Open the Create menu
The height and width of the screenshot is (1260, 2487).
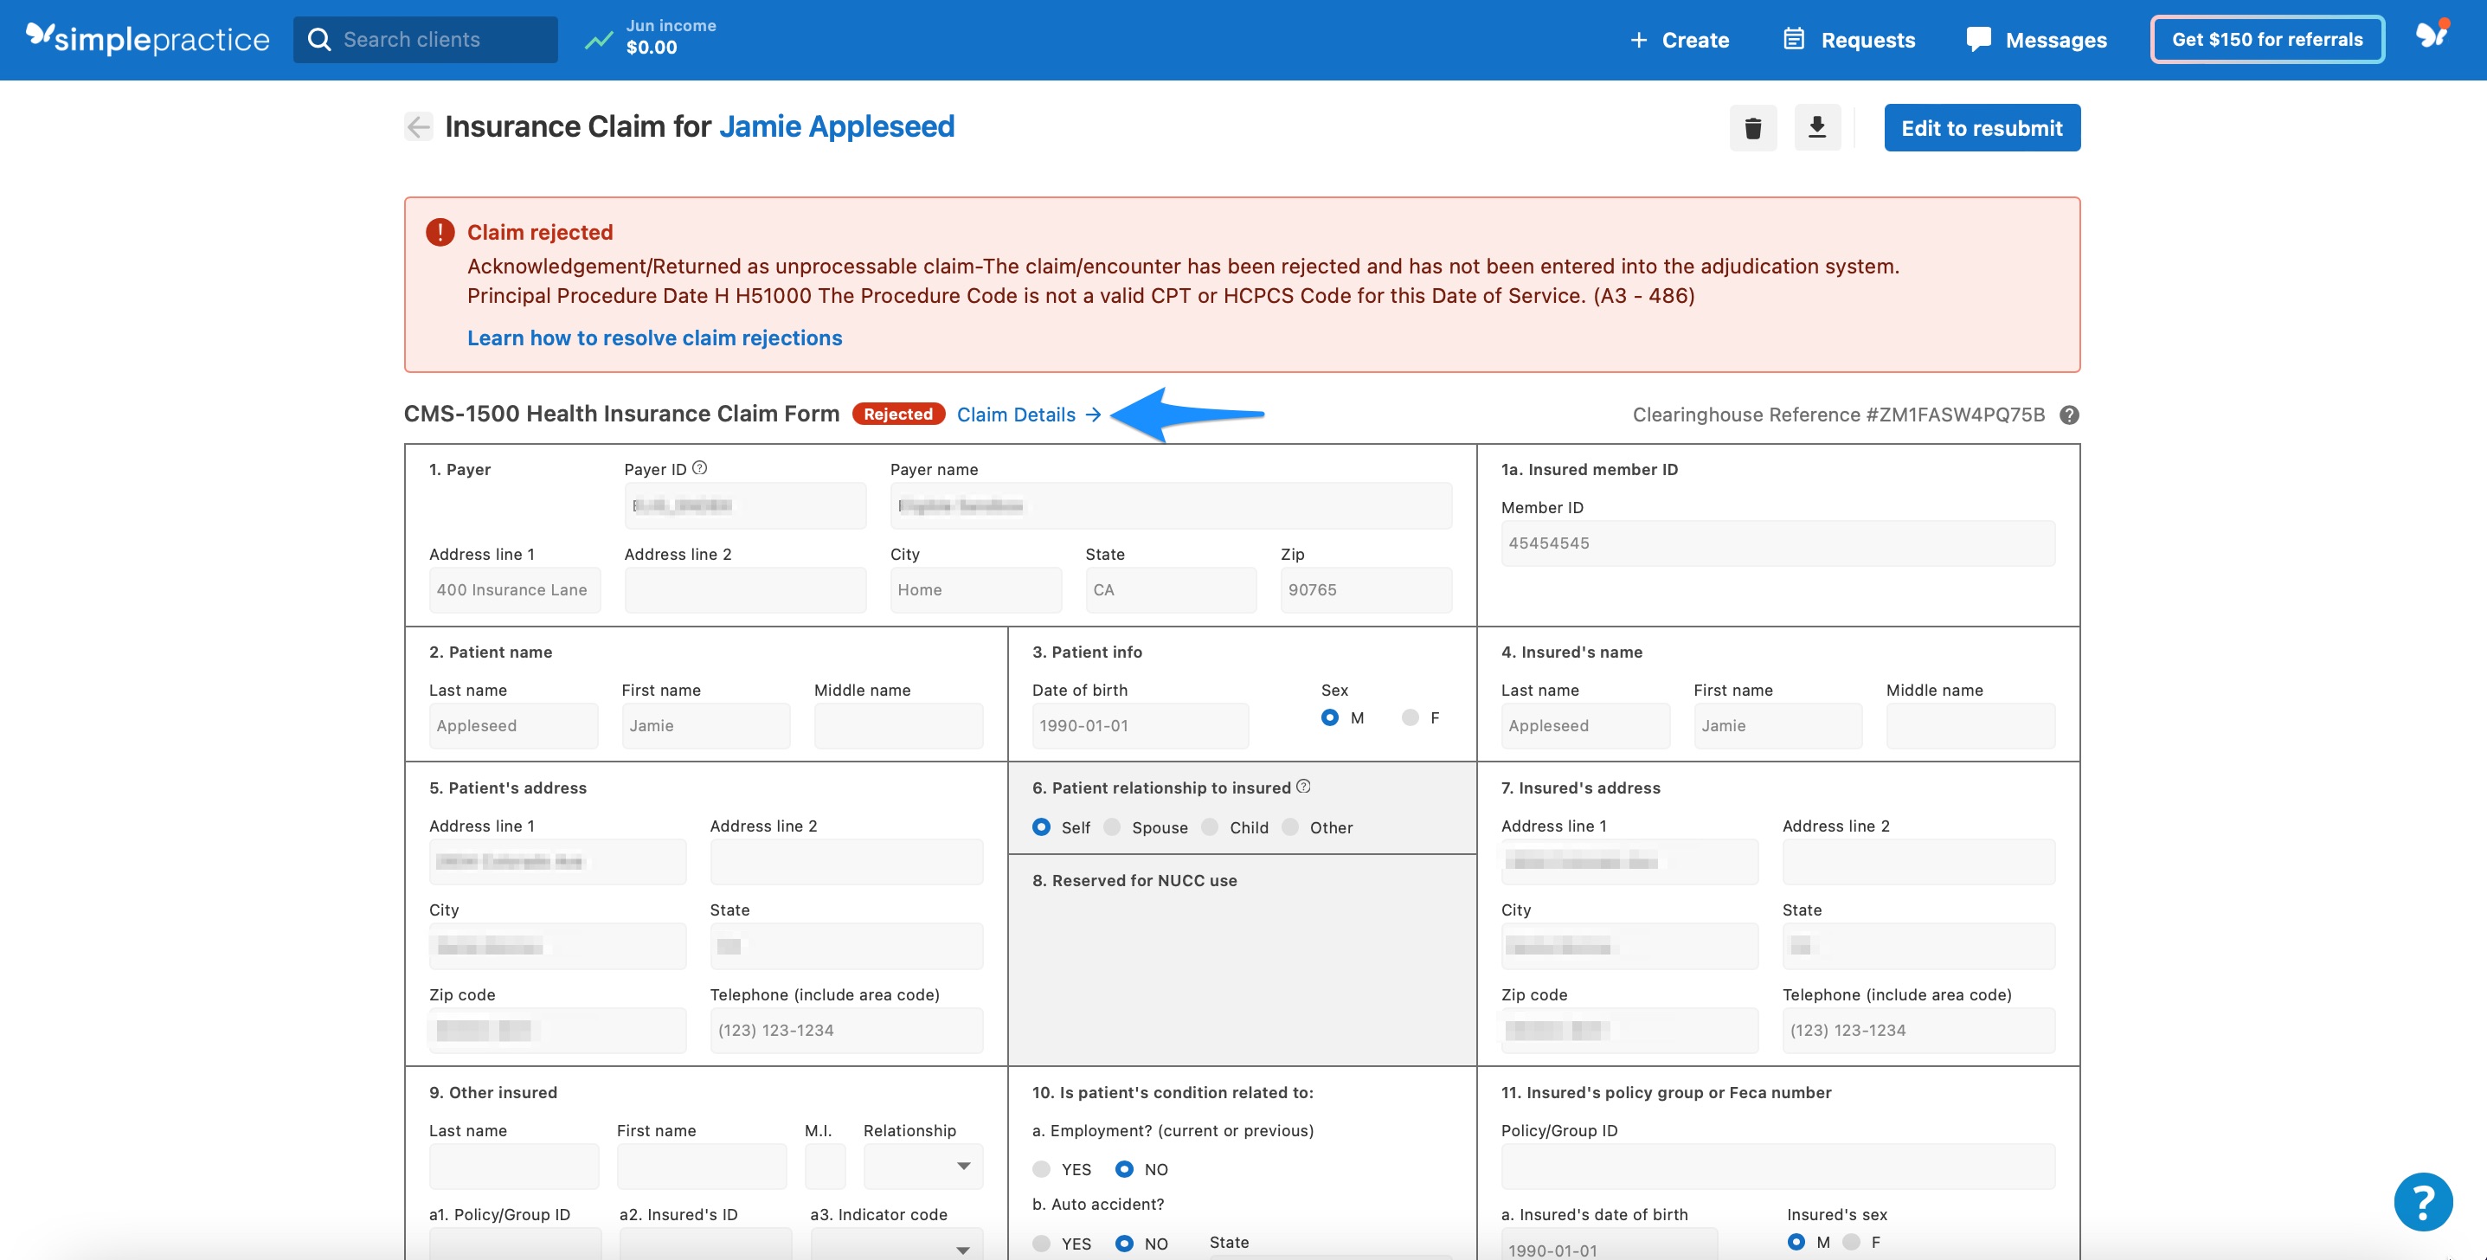coord(1679,40)
